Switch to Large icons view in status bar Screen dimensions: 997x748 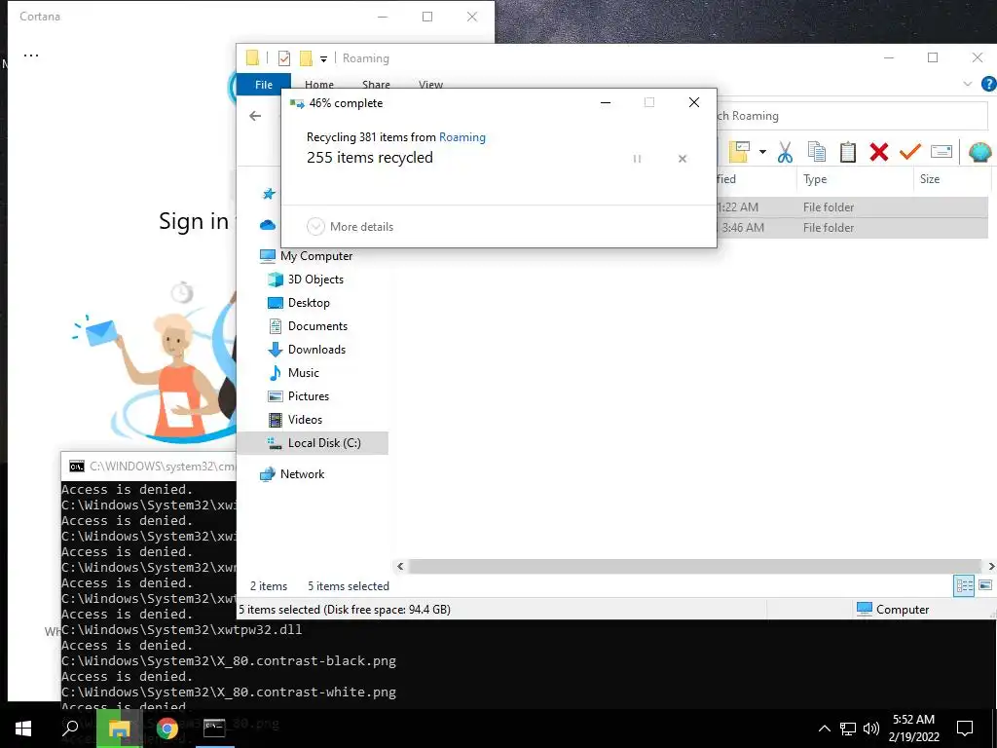point(985,585)
